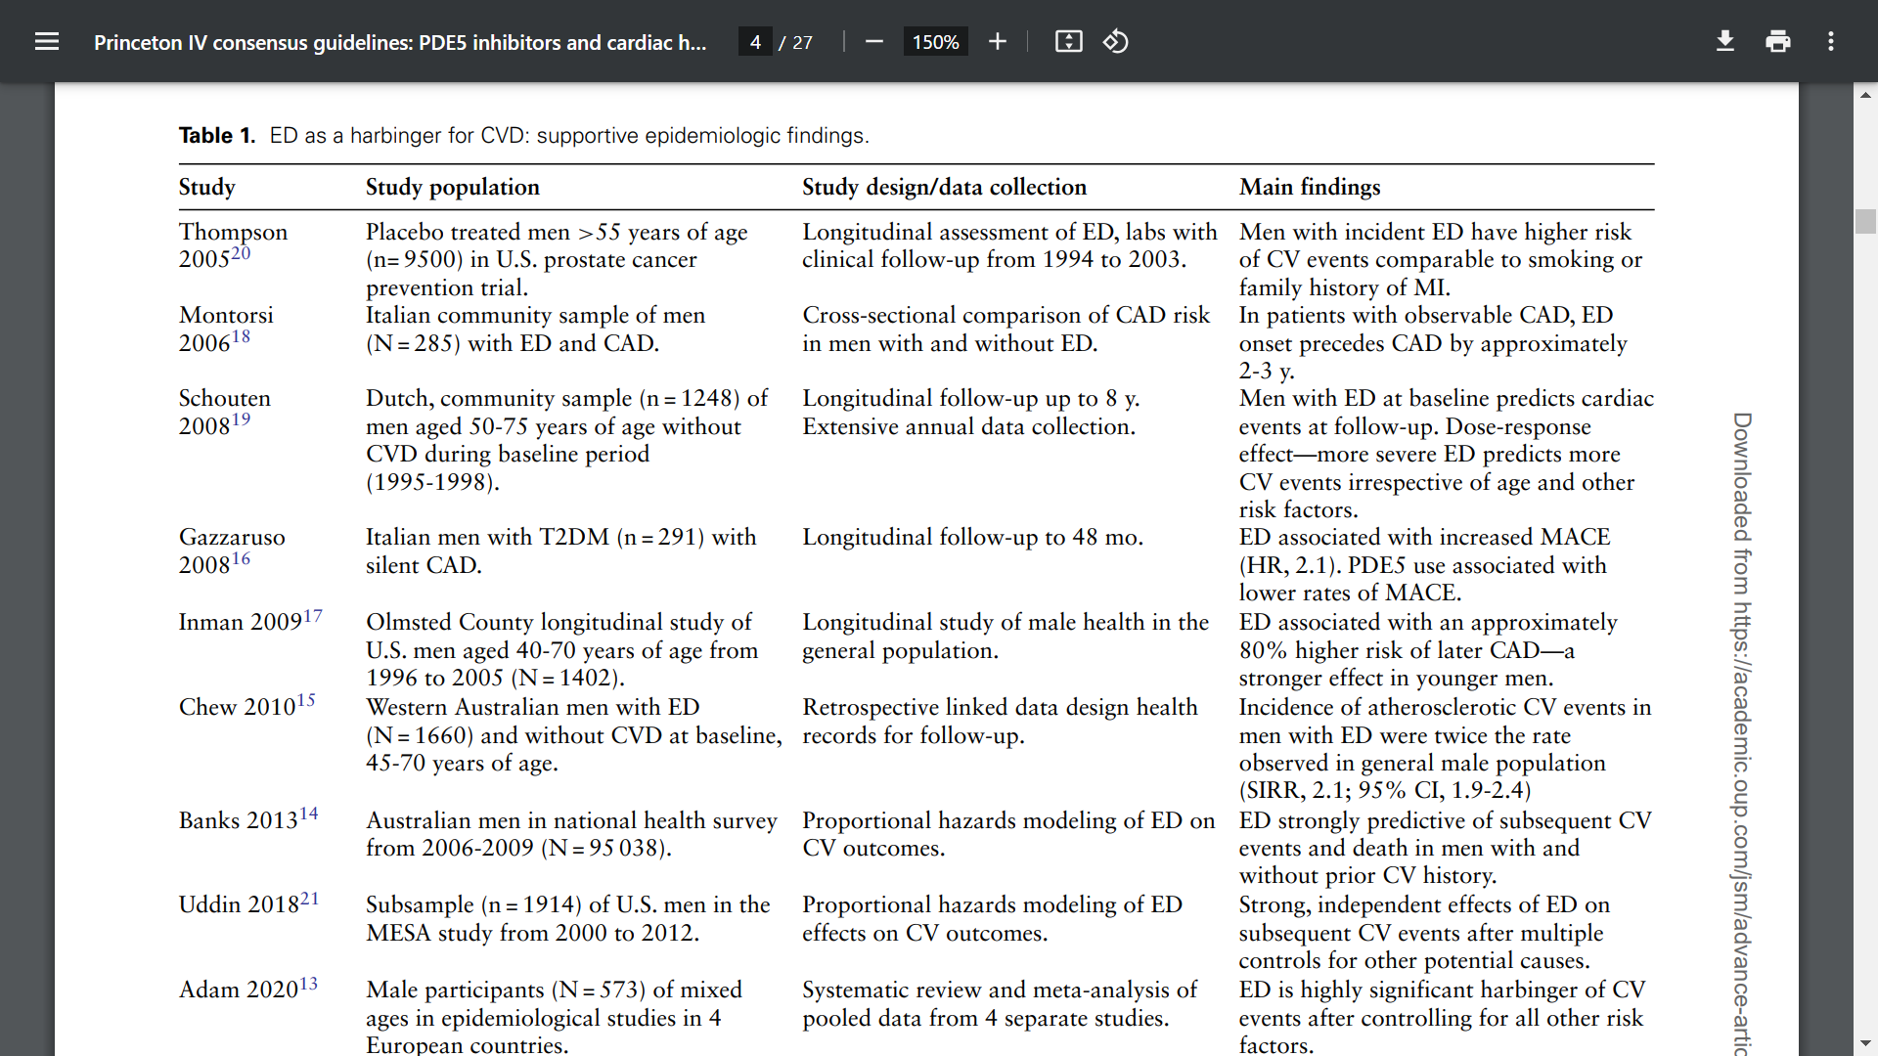The height and width of the screenshot is (1056, 1878).
Task: Open reference 19 next to Schouten 2008
Action: [x=241, y=419]
